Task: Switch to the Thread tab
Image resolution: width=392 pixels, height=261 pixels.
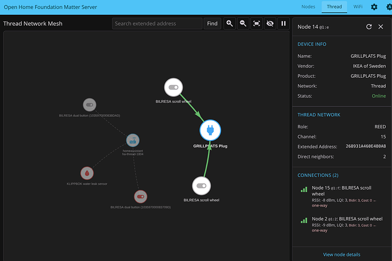Action: [x=334, y=7]
